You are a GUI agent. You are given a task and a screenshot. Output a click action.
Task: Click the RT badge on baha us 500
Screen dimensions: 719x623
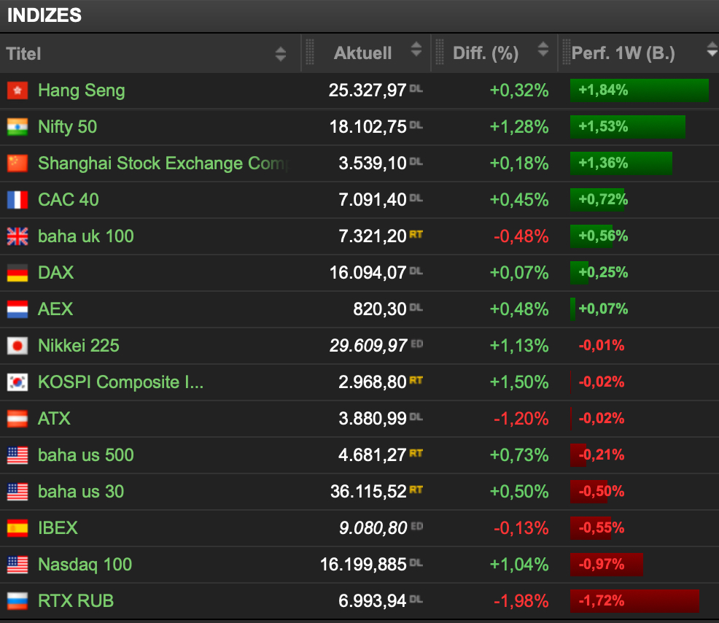pos(416,453)
